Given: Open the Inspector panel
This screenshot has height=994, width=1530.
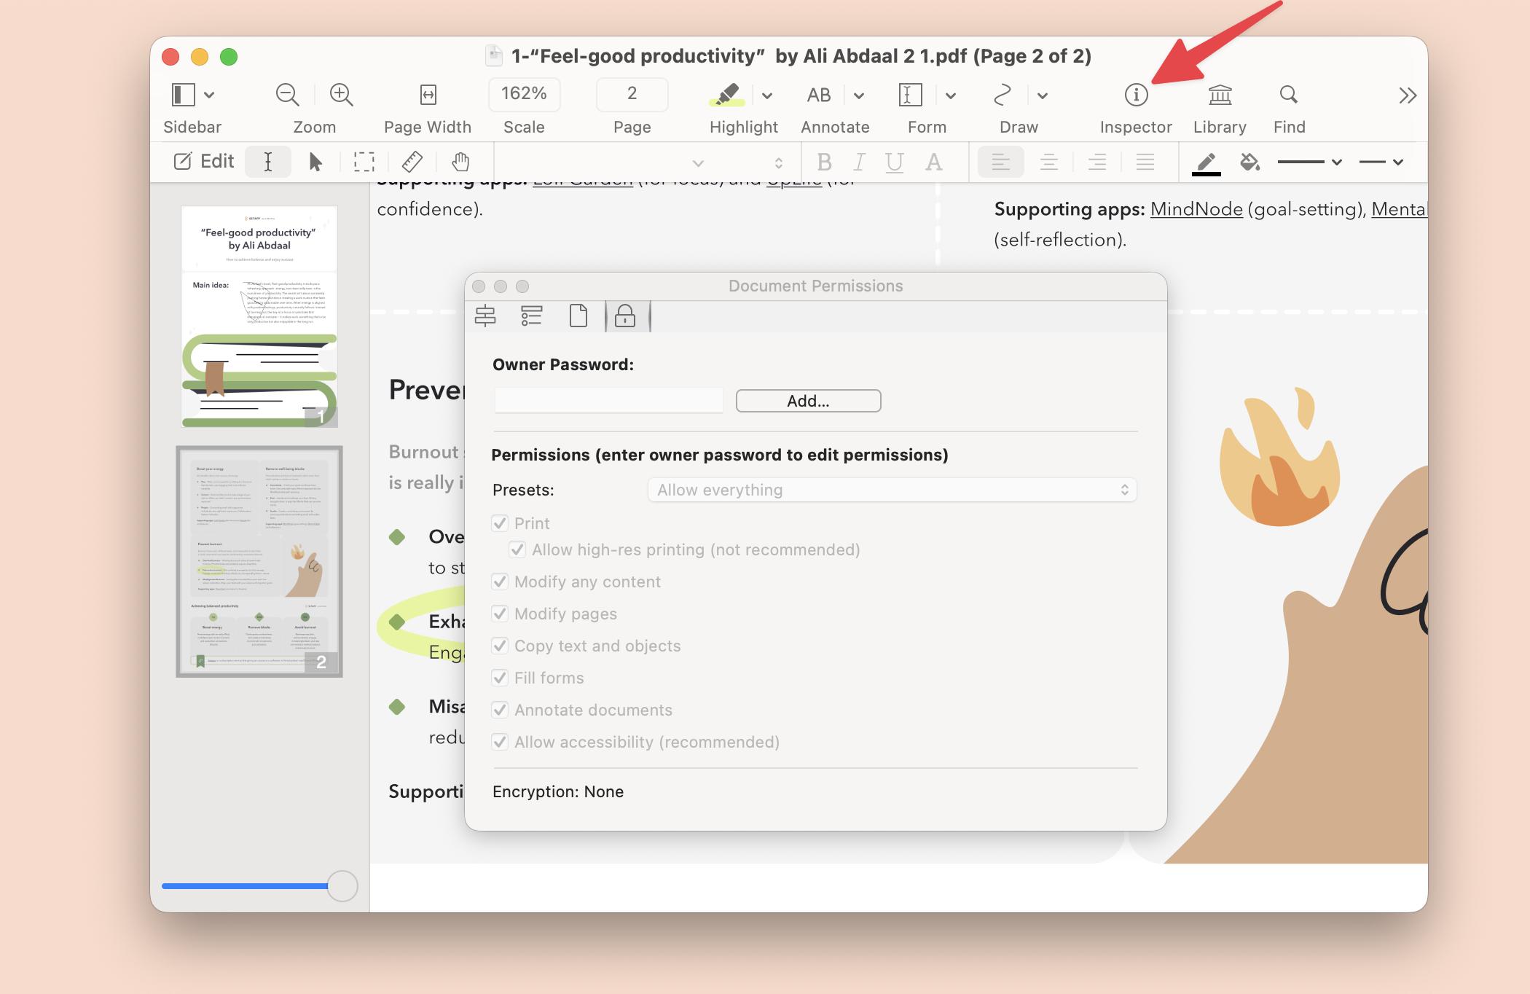Looking at the screenshot, I should [1134, 95].
